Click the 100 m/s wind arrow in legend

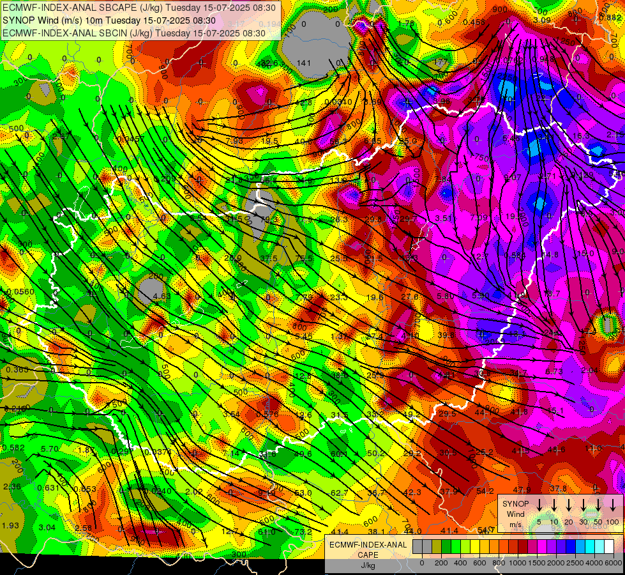613,505
